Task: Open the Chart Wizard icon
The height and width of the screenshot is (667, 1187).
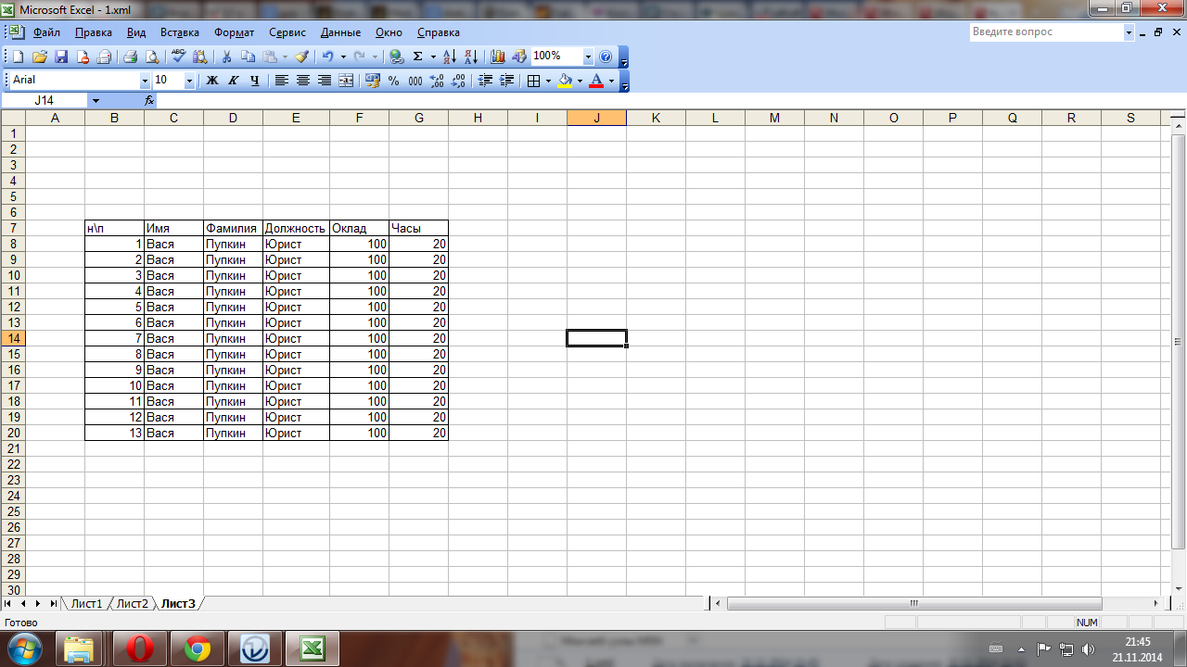Action: [498, 57]
